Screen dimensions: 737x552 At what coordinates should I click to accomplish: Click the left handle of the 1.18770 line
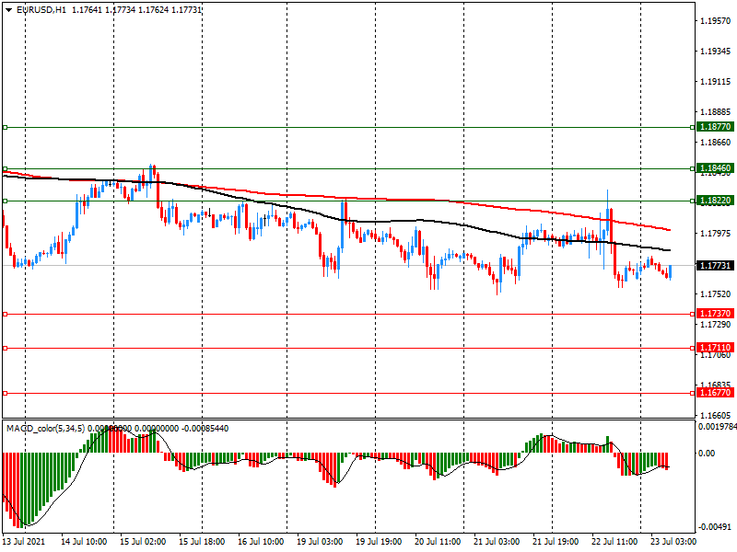tap(6, 127)
